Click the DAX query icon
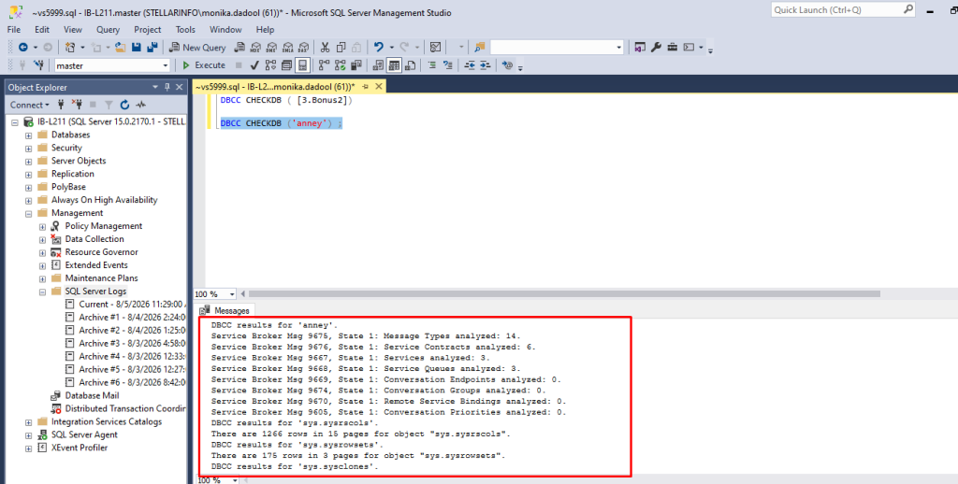Viewport: 958px width, 484px height. click(303, 47)
